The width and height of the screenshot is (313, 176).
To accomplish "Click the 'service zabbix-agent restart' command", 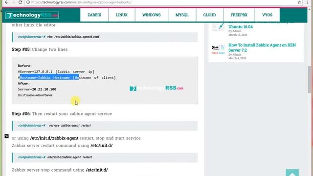I will tap(70, 125).
